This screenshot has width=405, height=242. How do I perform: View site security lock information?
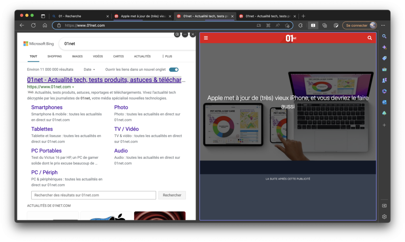pos(59,25)
